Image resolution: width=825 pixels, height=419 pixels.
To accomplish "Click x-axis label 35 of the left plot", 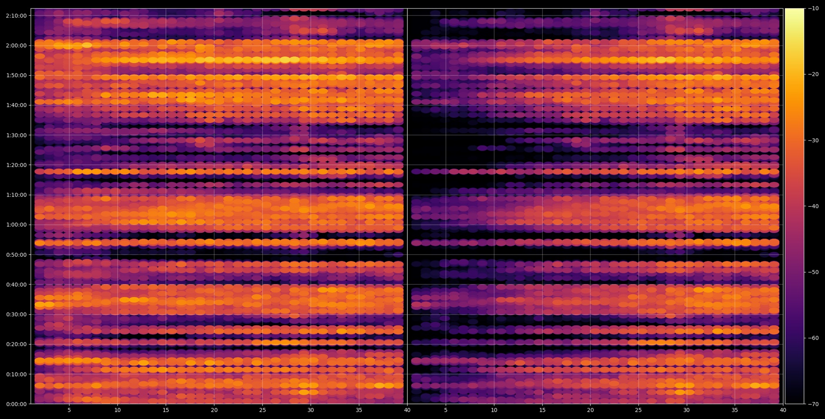I will (359, 410).
